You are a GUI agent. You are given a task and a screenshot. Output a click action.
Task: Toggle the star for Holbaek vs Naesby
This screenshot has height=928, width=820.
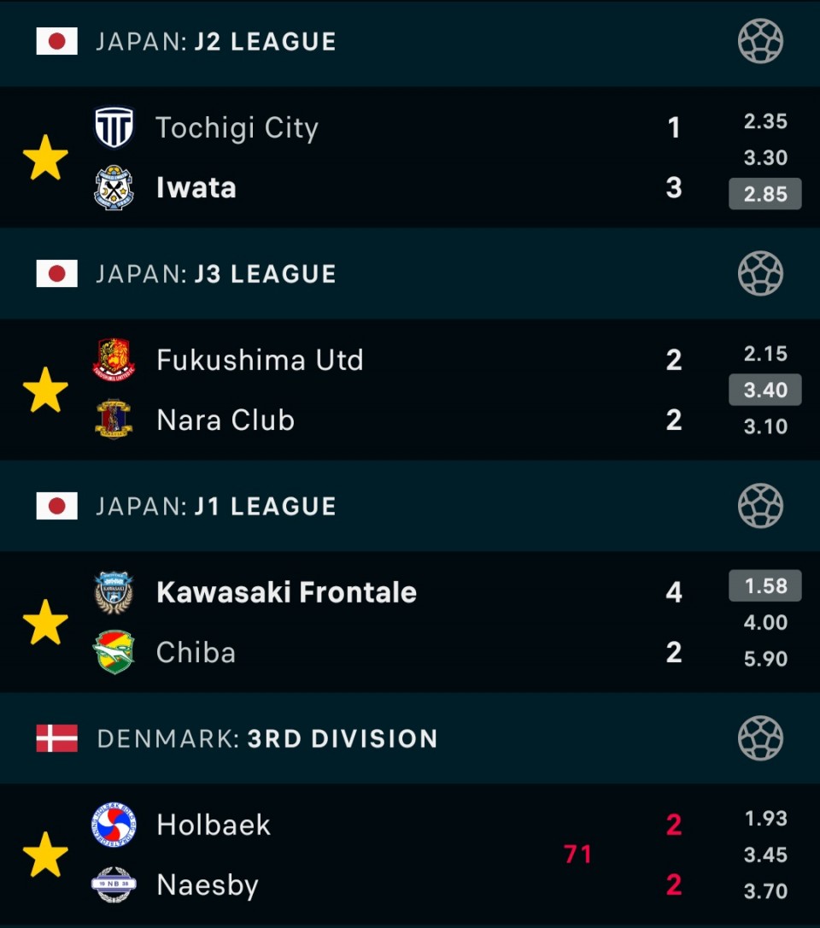(x=45, y=855)
